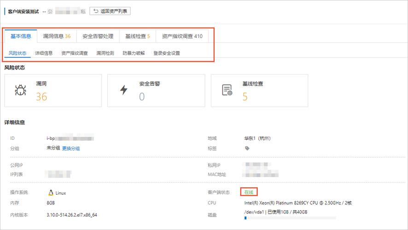Click the baseline count 5 in 基线检查 card
408x230 pixels.
[x=245, y=97]
